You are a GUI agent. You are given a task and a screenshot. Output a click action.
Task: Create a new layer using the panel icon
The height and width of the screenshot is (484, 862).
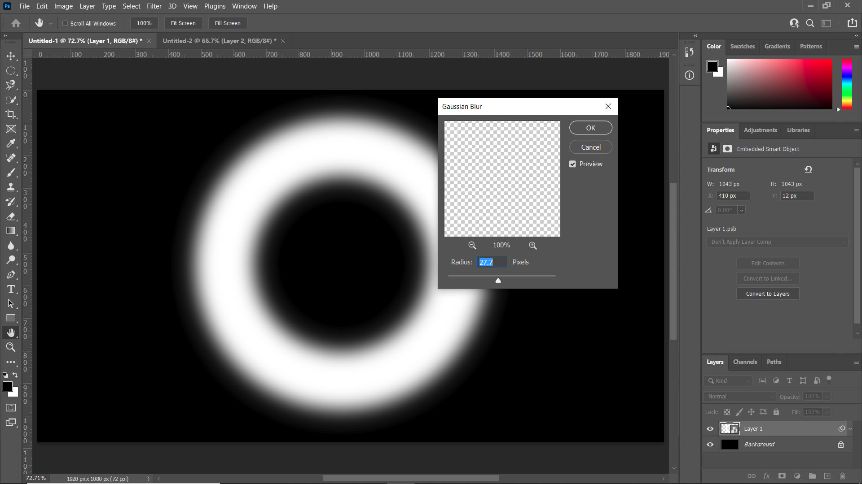(827, 476)
